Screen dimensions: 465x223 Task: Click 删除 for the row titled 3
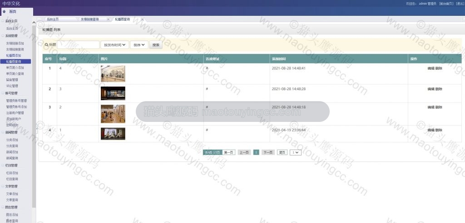(x=439, y=89)
